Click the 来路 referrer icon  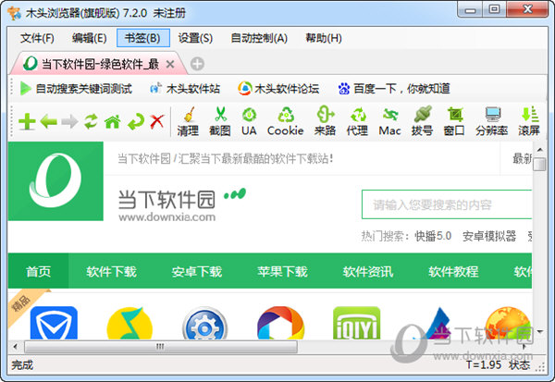[x=325, y=121]
